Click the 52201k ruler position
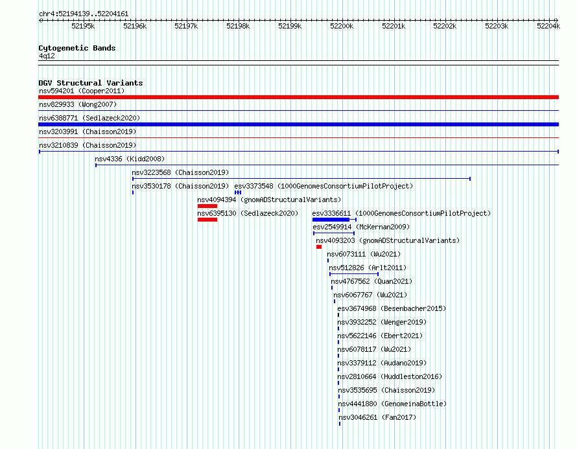This screenshot has height=449, width=577. (394, 26)
